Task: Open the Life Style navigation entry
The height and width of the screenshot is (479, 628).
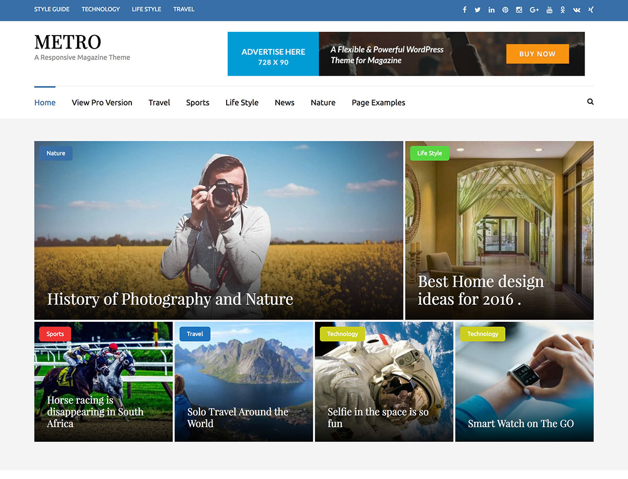Action: click(x=242, y=102)
